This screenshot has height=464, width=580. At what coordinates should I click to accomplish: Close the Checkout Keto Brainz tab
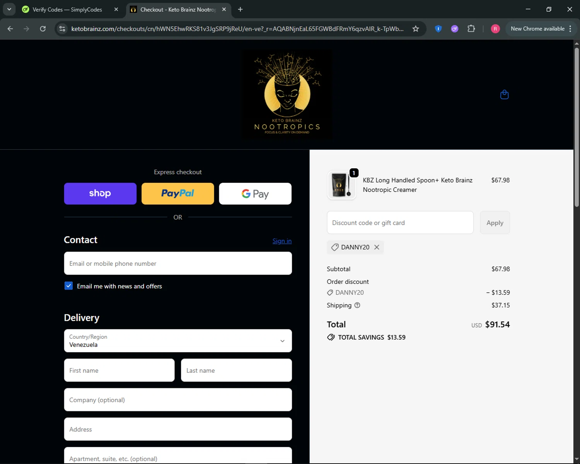pos(224,9)
